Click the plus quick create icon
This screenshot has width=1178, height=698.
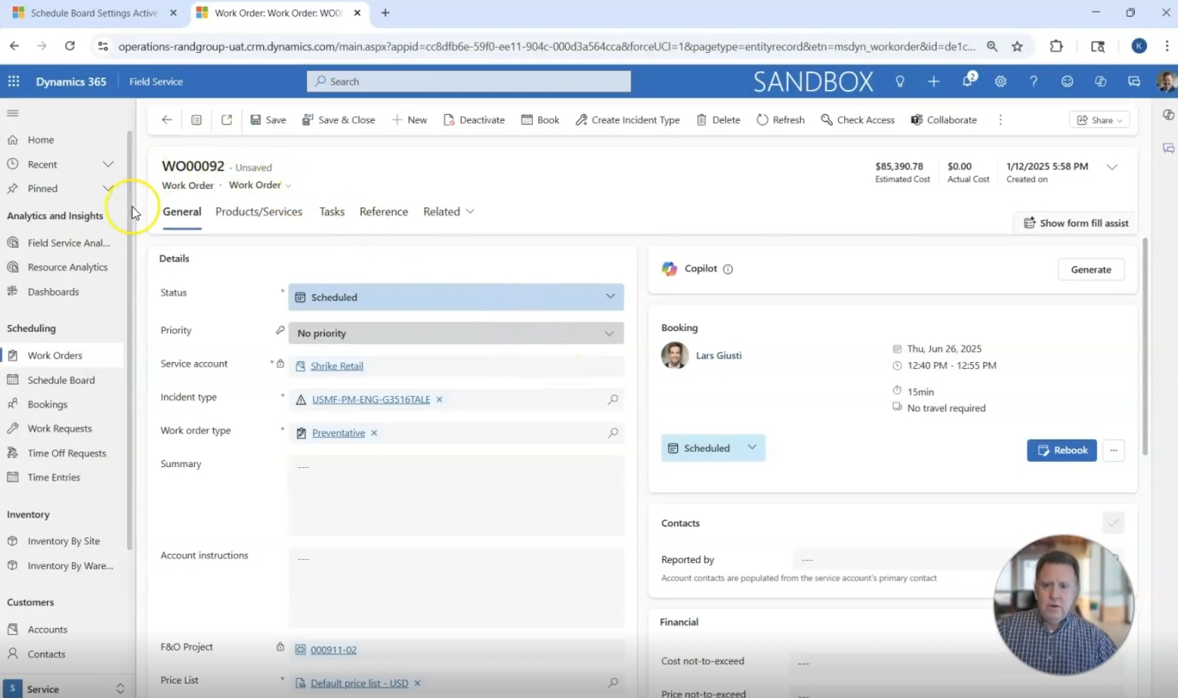tap(933, 81)
